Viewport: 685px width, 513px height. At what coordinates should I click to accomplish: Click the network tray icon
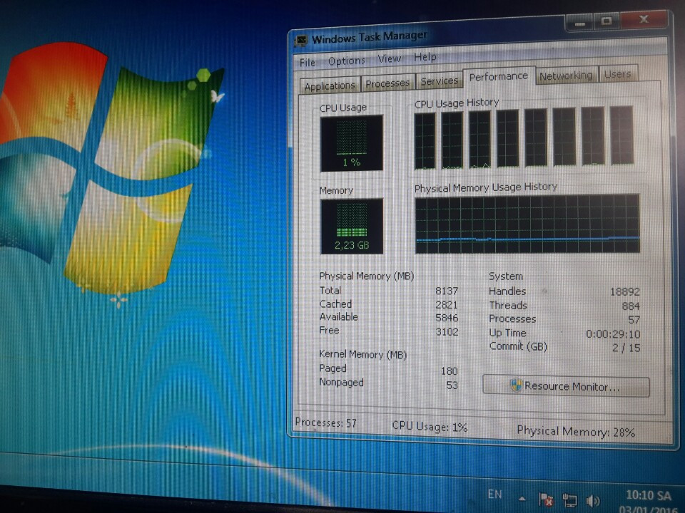point(569,500)
